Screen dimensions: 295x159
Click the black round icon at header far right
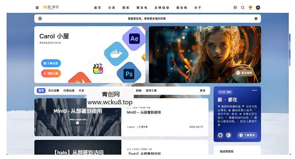pos(258,8)
